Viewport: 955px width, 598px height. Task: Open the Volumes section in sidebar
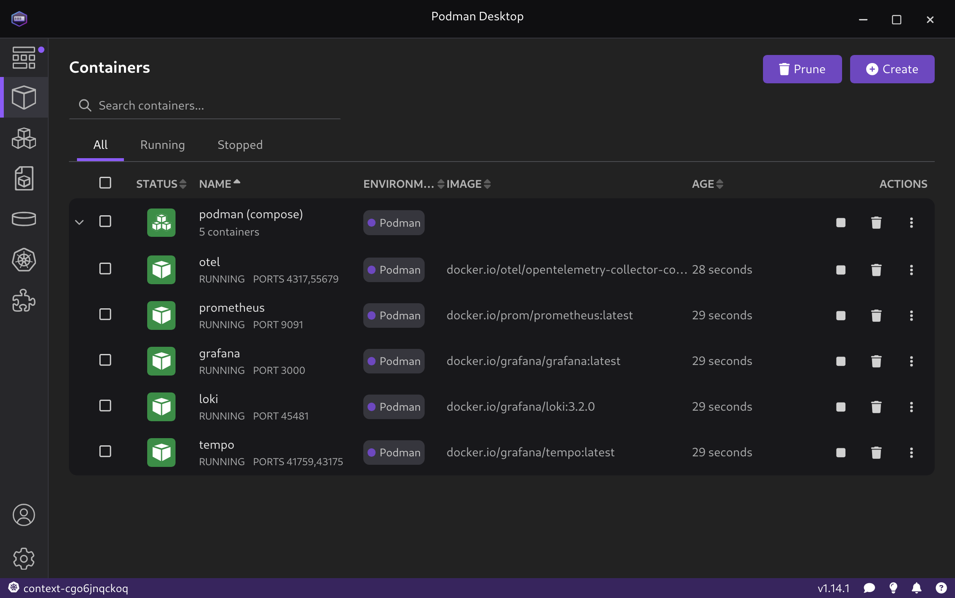(24, 219)
